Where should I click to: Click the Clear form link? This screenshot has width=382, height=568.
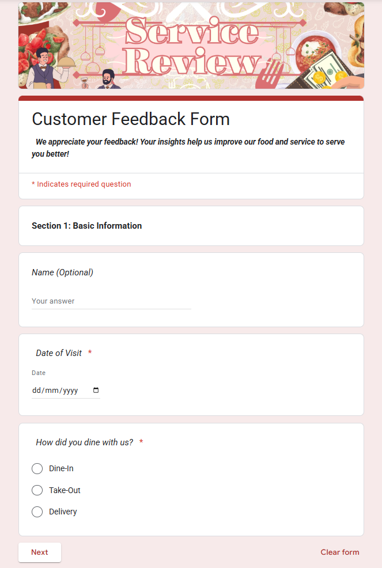click(x=339, y=552)
